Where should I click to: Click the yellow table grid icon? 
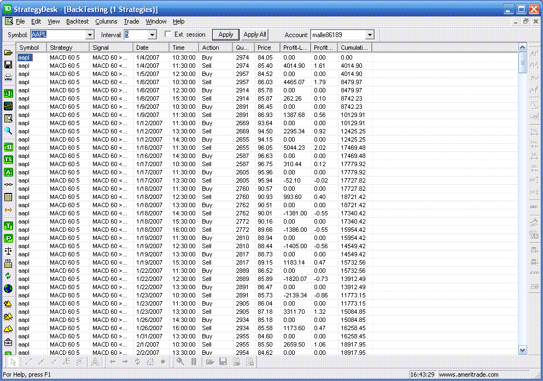pyautogui.click(x=8, y=197)
